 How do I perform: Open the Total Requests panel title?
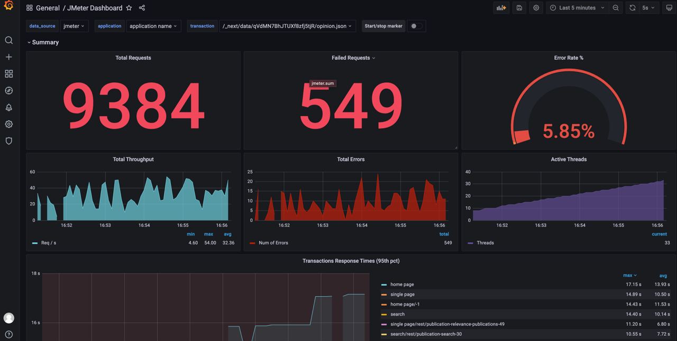[x=133, y=58]
